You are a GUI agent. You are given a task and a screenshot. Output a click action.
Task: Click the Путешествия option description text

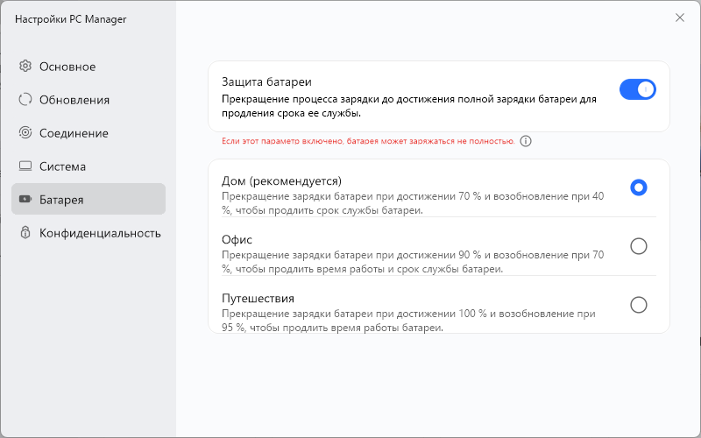coord(408,321)
